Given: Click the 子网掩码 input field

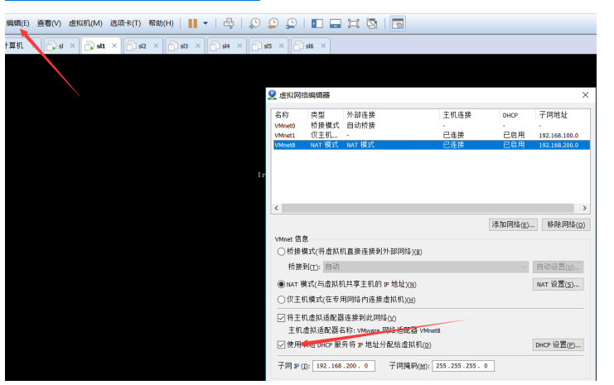Looking at the screenshot, I should click(463, 366).
